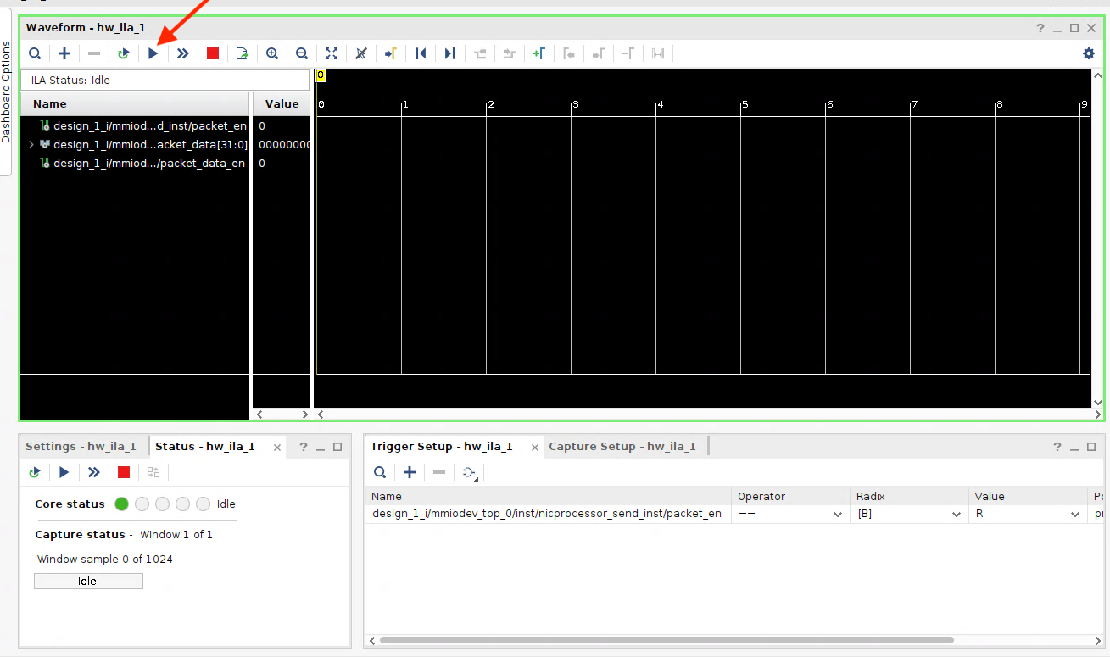The height and width of the screenshot is (657, 1110).
Task: Stop trigger using red square in Waveform toolbar
Action: coord(213,53)
